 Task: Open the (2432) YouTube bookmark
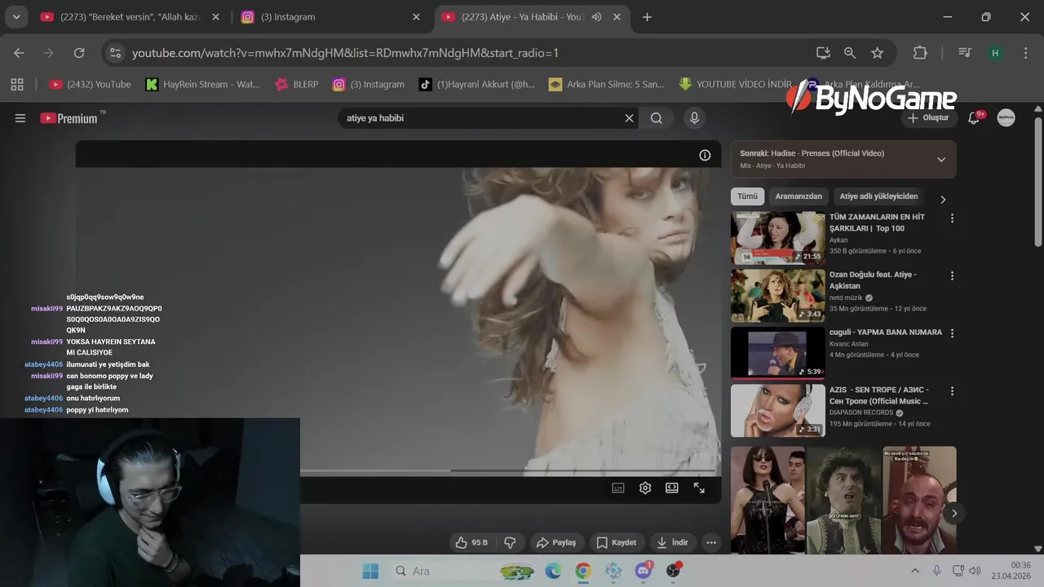[90, 84]
